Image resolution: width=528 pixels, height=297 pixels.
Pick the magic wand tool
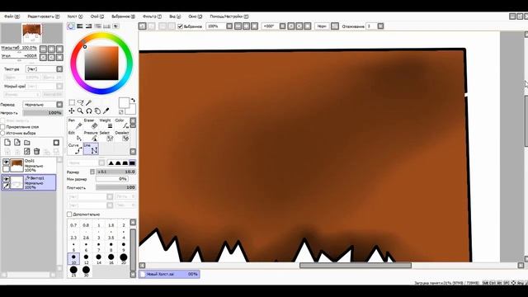coord(88,102)
